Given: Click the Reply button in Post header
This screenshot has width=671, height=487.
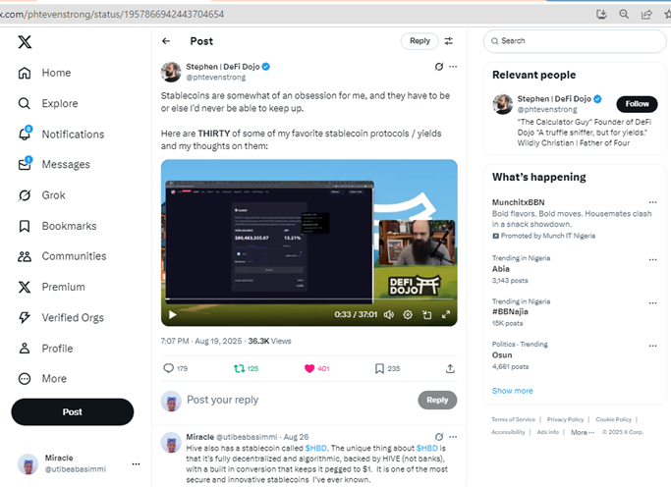Looking at the screenshot, I should pyautogui.click(x=419, y=41).
